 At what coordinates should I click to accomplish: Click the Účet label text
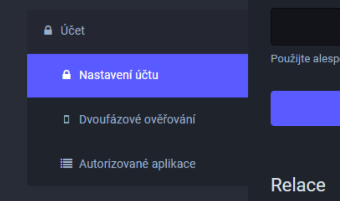point(72,31)
